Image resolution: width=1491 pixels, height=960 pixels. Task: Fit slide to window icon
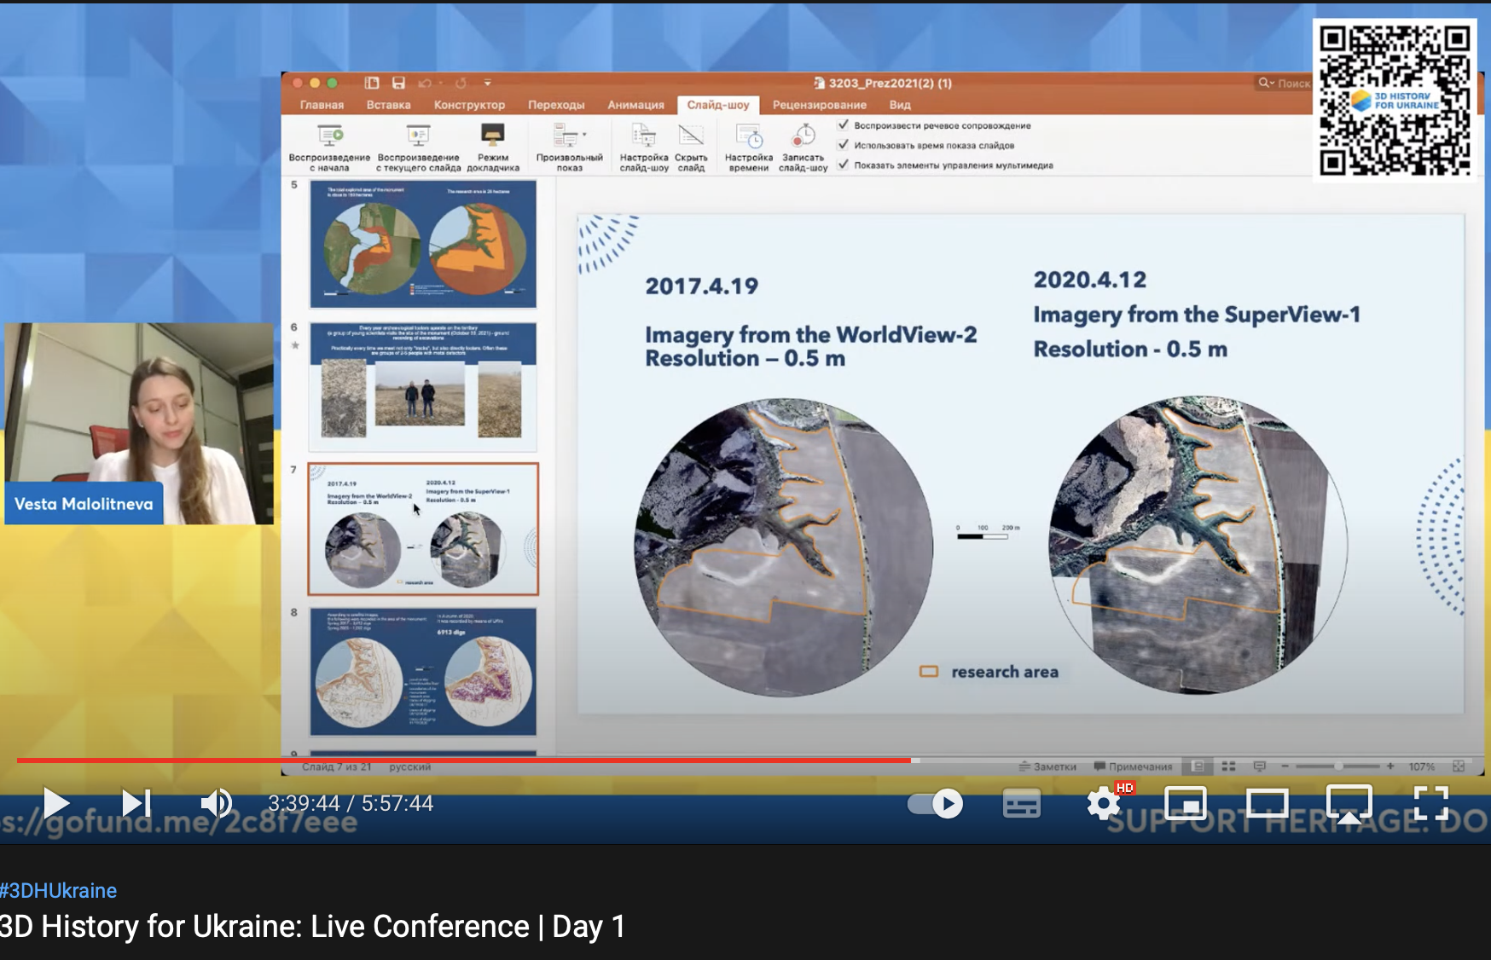coord(1459,766)
